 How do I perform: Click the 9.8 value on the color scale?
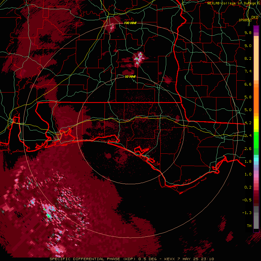pos(248,32)
